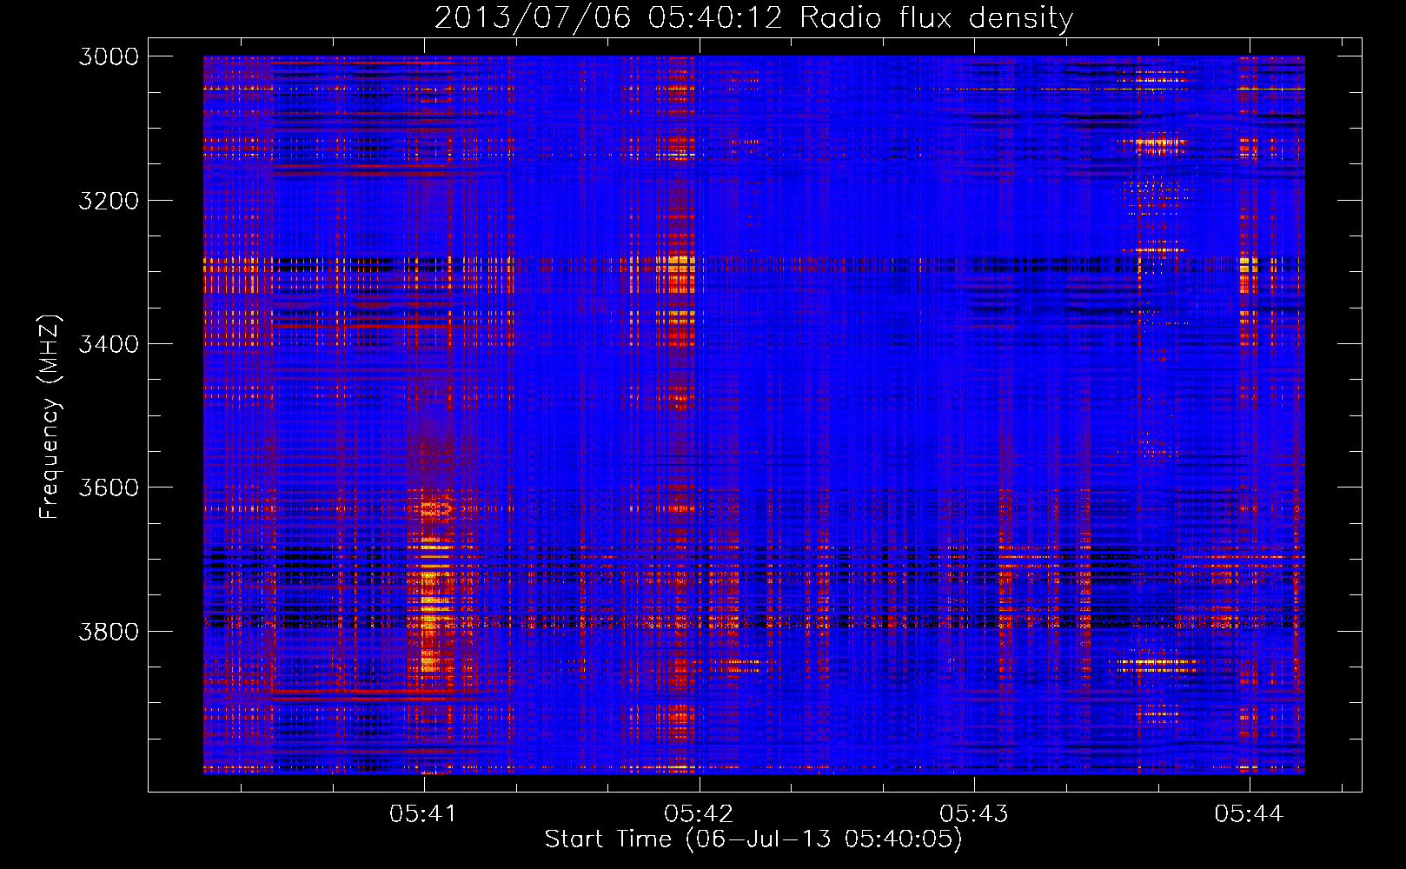The width and height of the screenshot is (1406, 869).
Task: Click the 3600 frequency tick label
Action: 109,488
